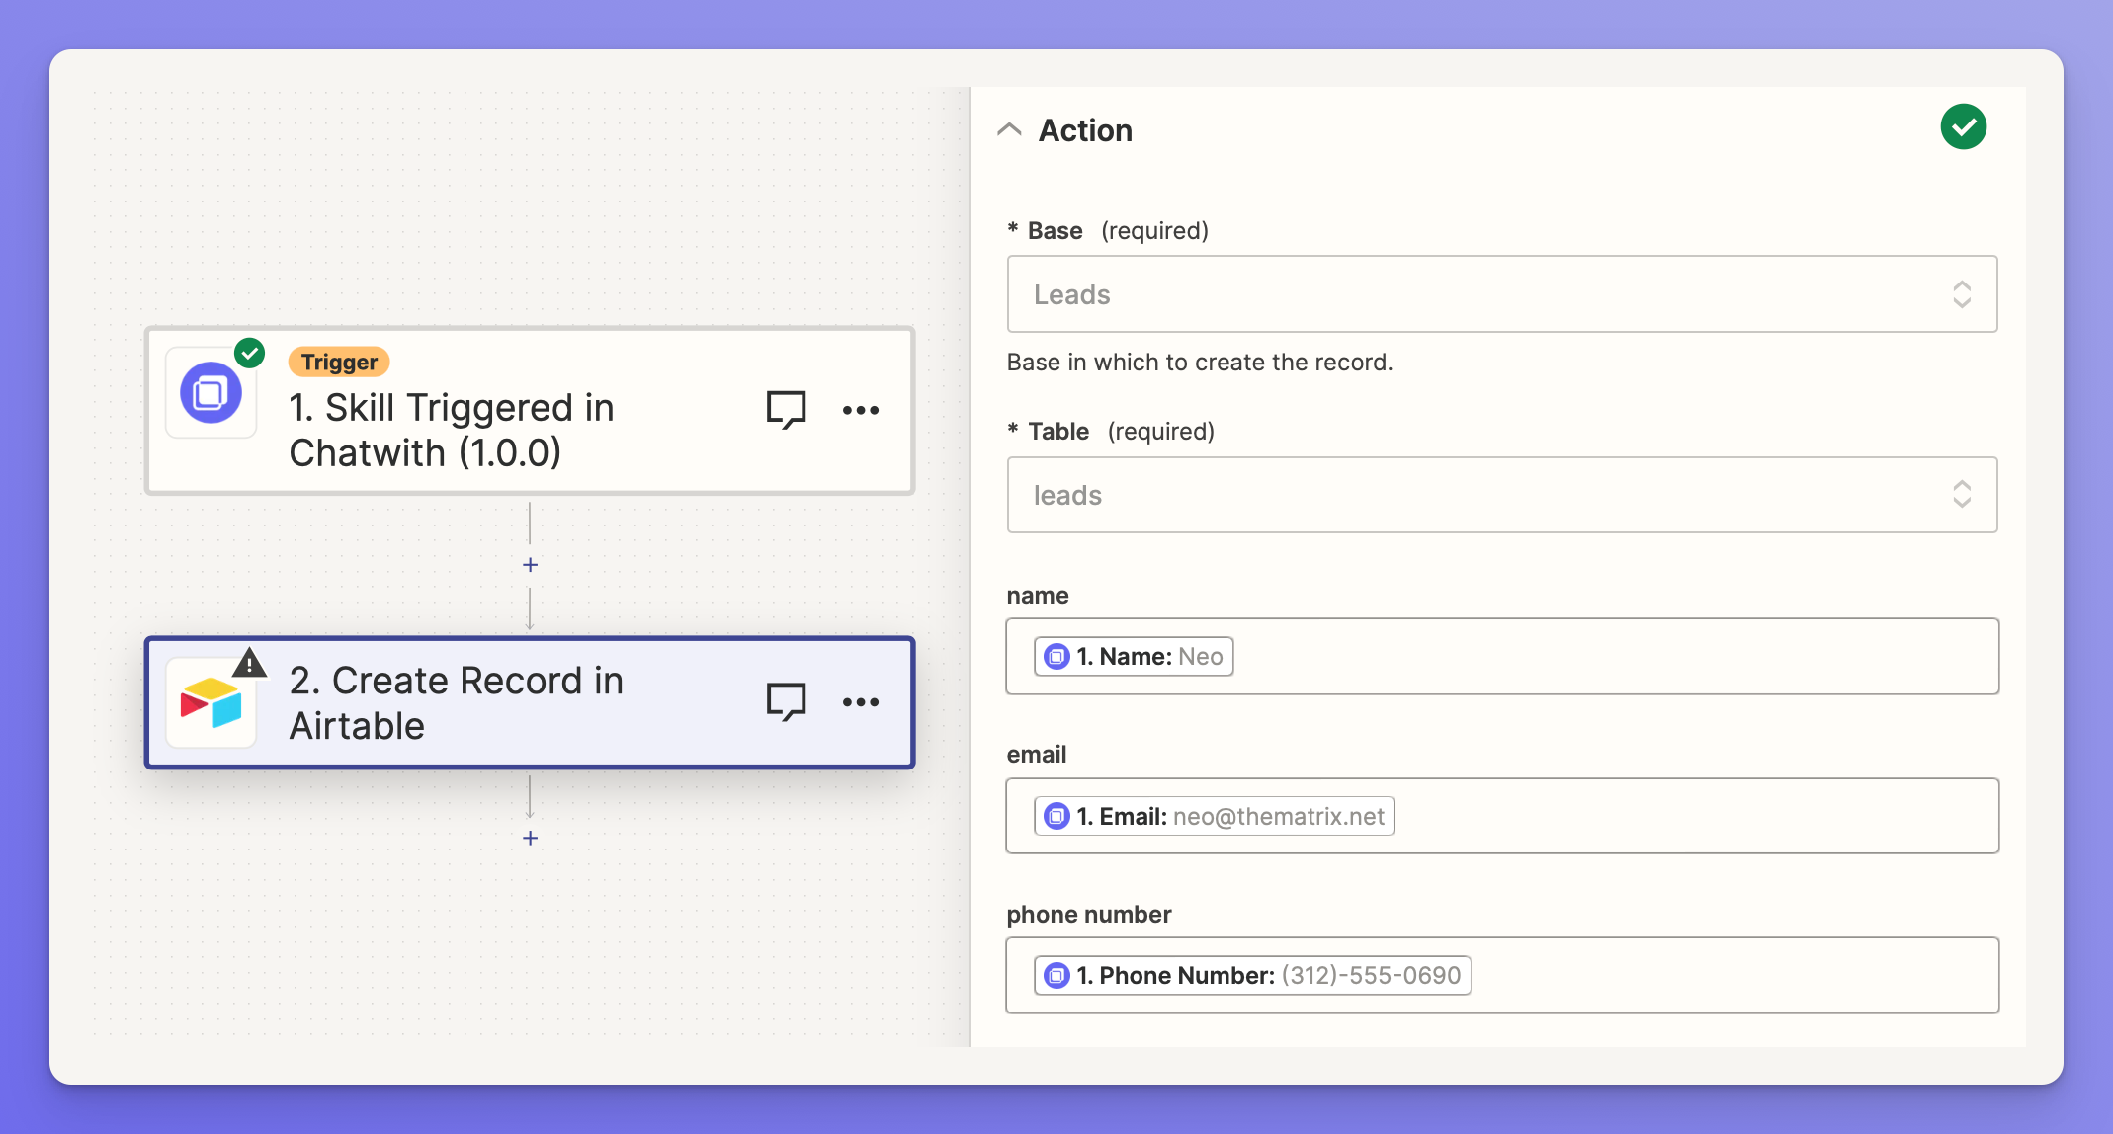Open the Base dropdown showing Leads

click(x=1501, y=294)
